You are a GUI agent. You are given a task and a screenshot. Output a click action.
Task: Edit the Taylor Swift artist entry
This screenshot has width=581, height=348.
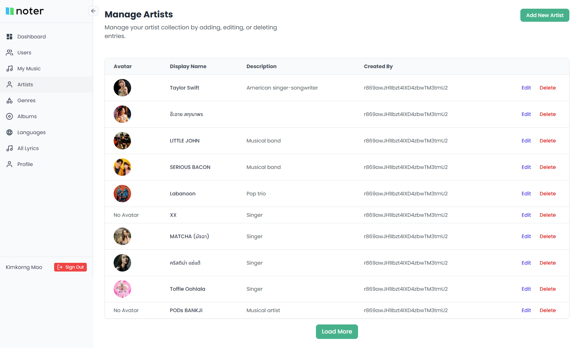[x=526, y=88]
